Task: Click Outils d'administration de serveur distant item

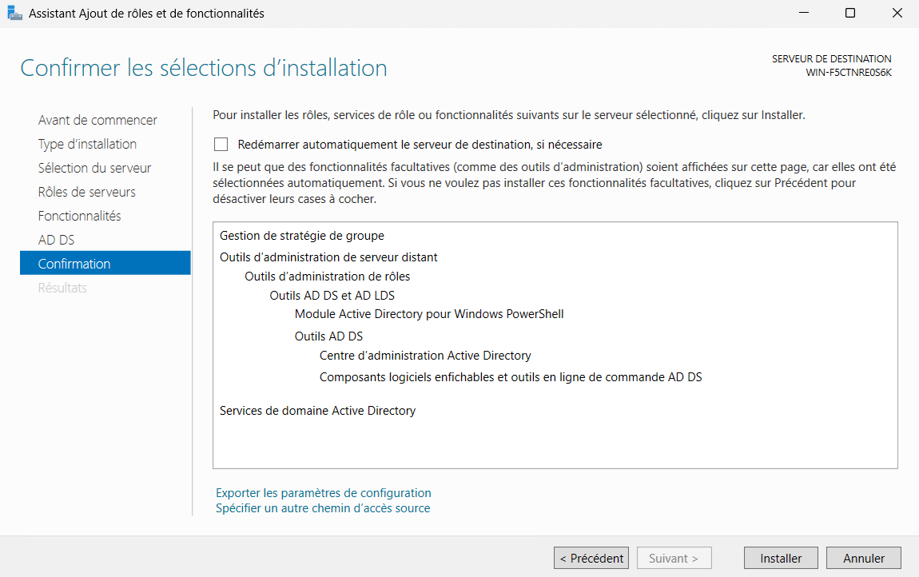Action: point(328,257)
